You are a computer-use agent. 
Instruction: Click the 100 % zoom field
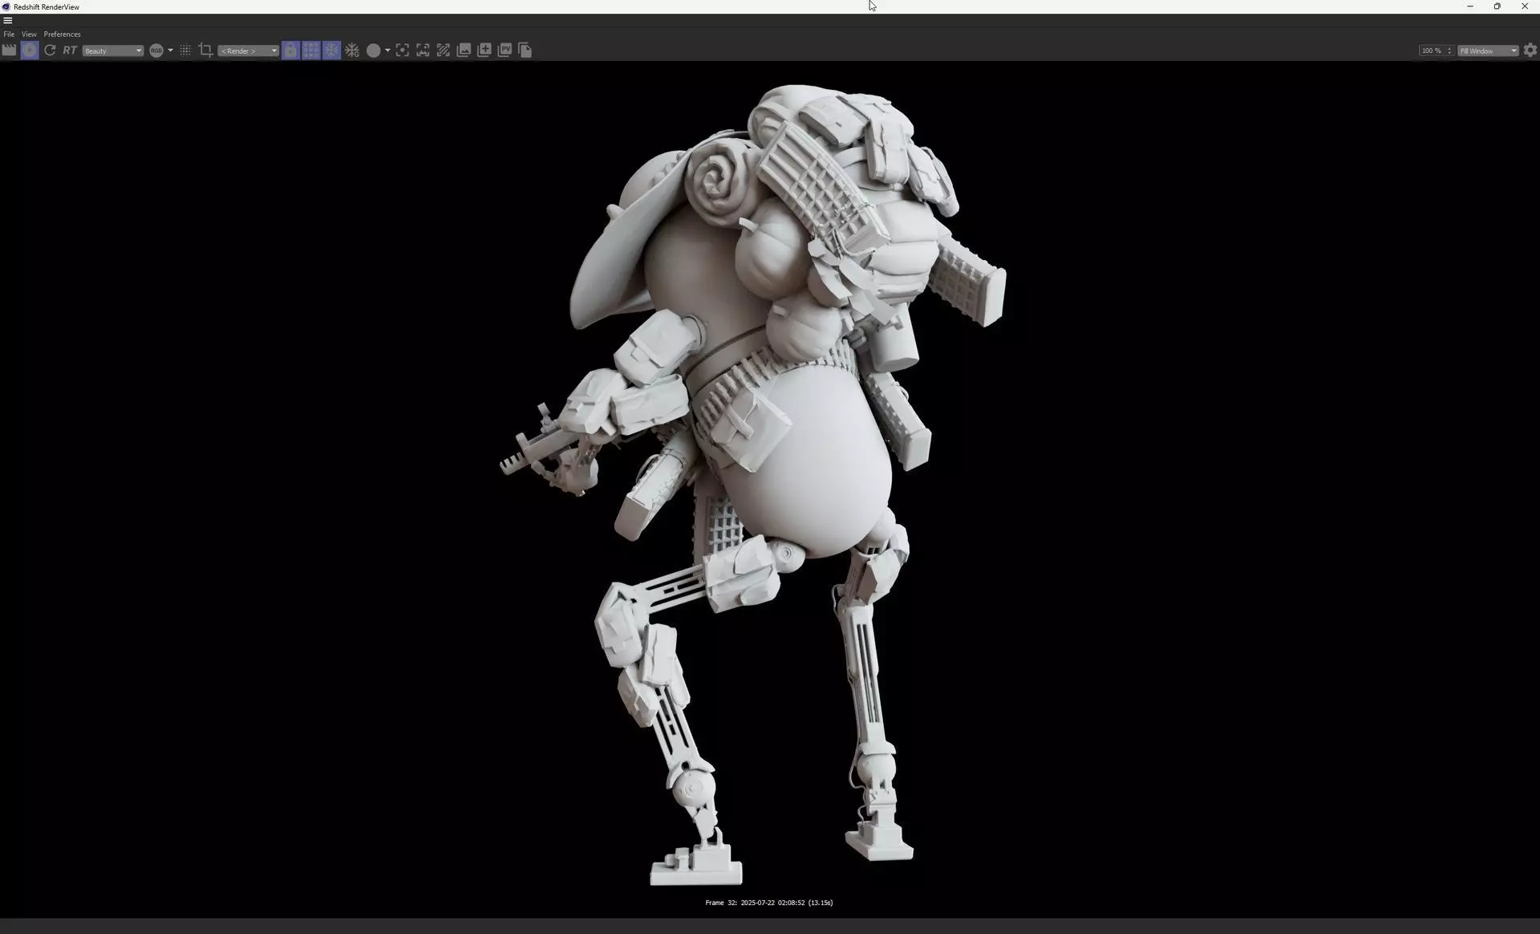pos(1431,51)
